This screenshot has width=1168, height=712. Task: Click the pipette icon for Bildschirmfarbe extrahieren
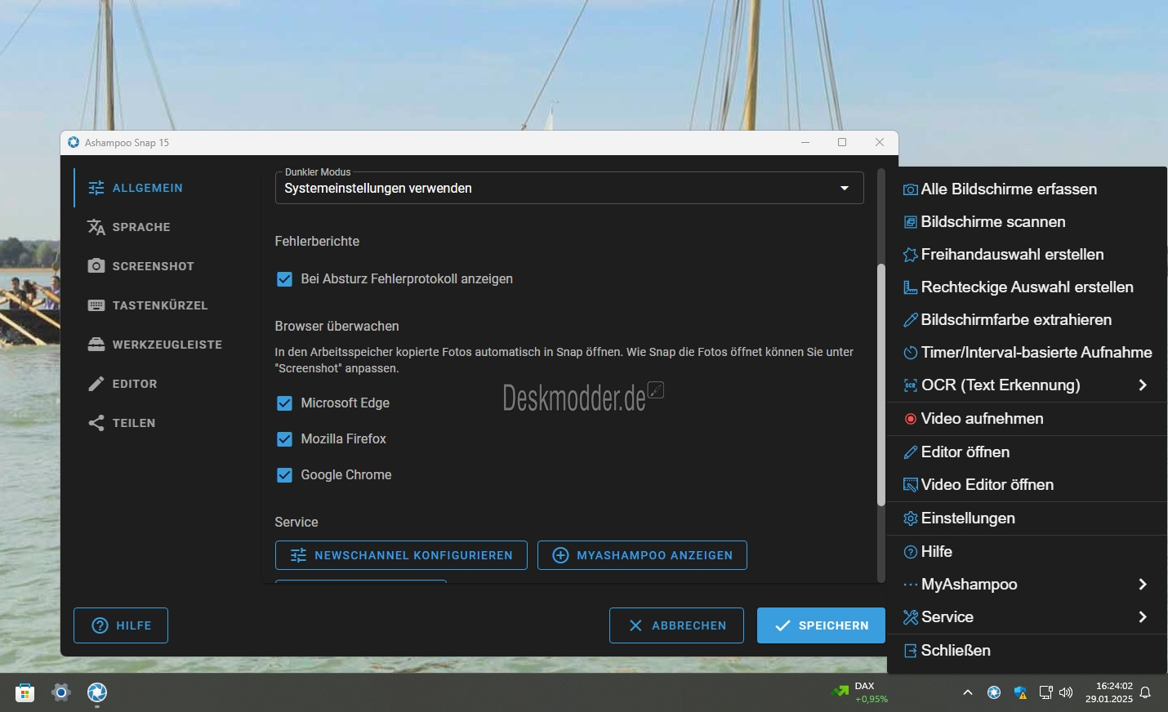pos(910,320)
